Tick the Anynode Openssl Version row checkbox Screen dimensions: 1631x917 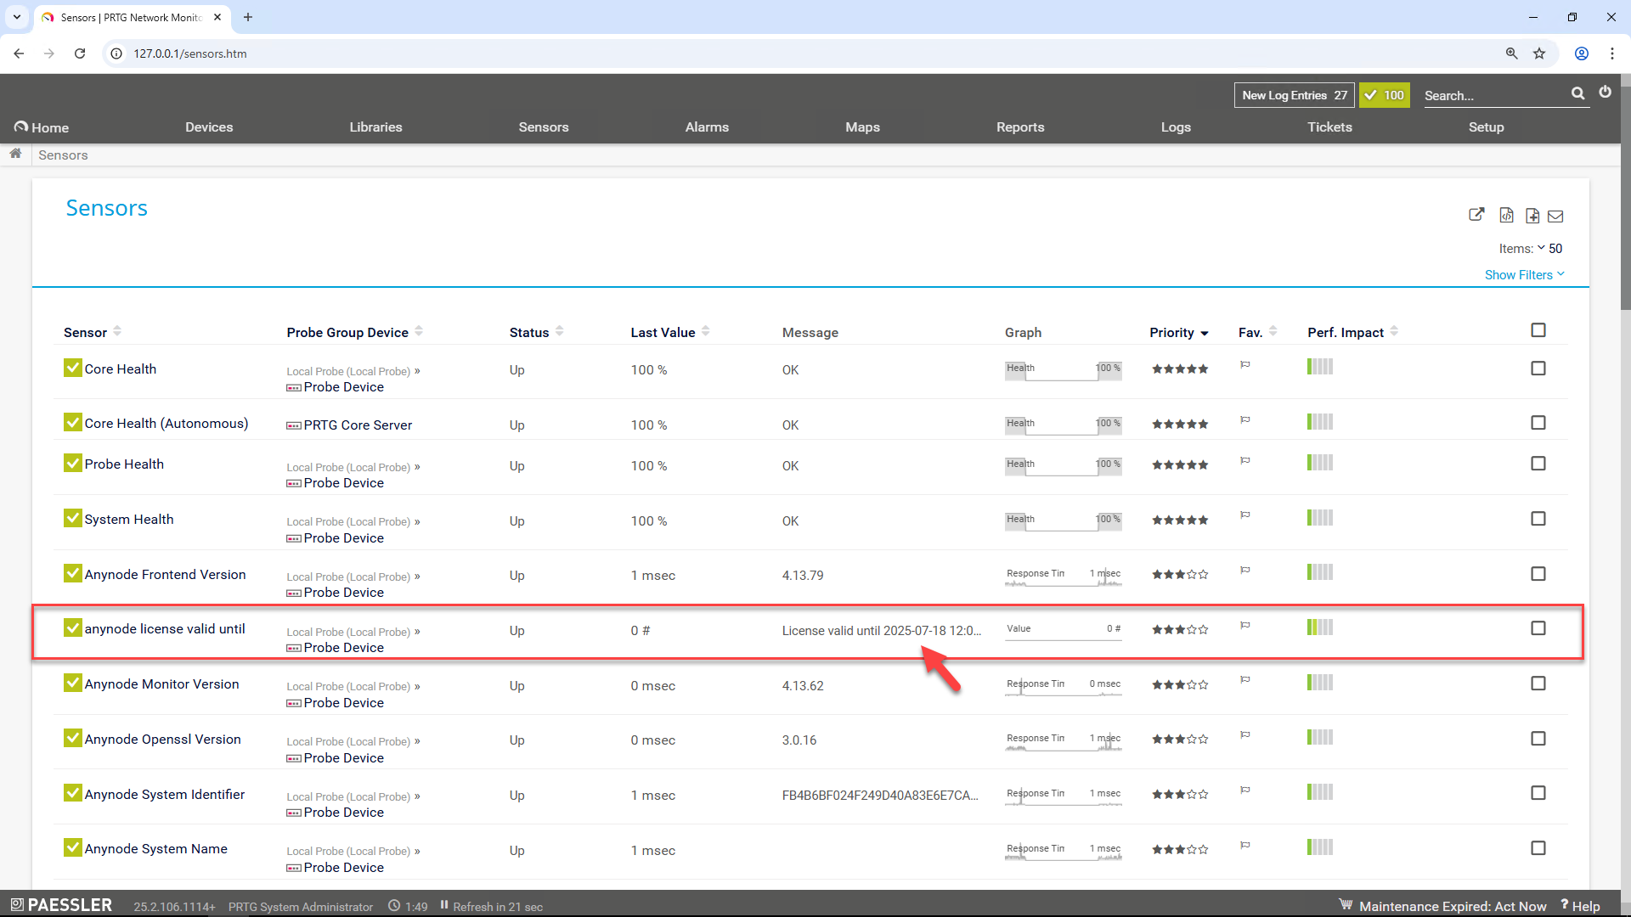(1538, 739)
